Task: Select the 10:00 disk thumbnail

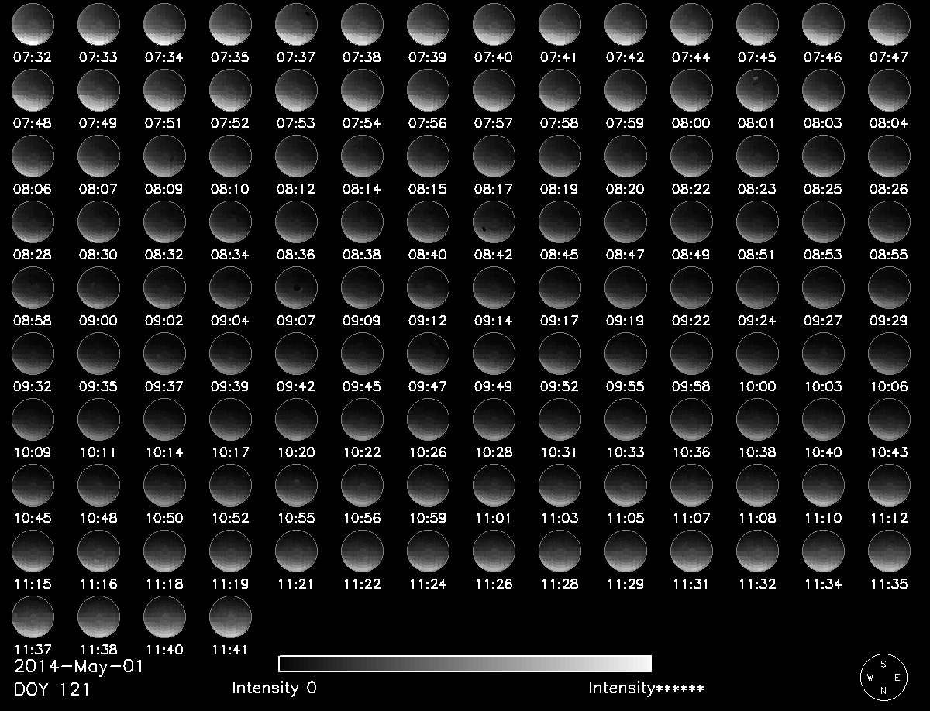Action: point(757,354)
